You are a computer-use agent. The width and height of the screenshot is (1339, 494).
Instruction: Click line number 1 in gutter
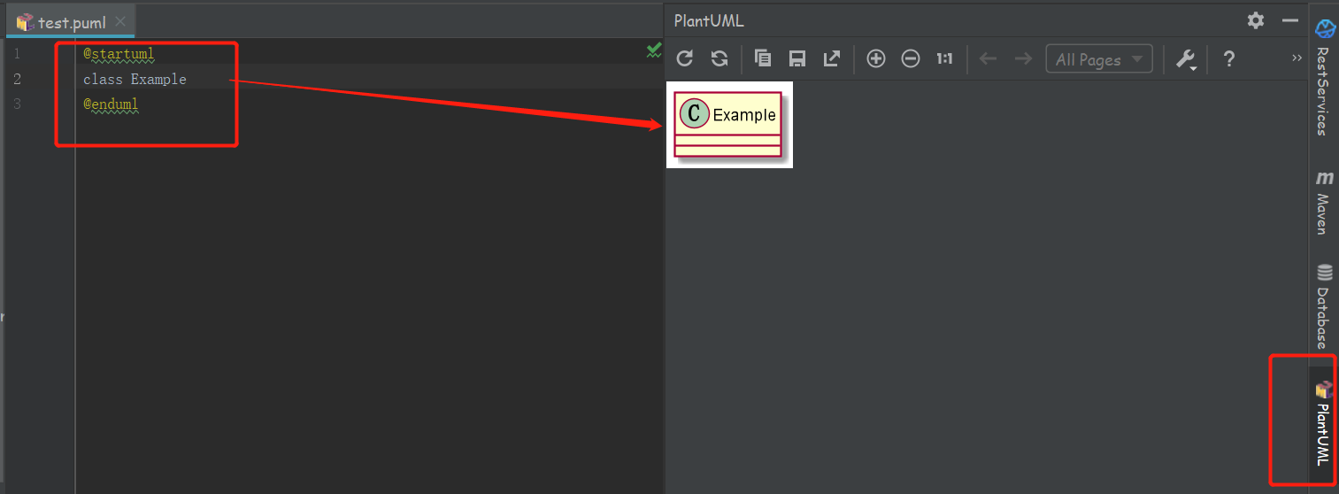tap(16, 54)
